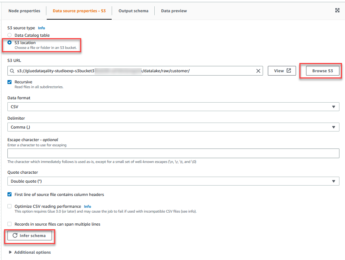Expand Additional options section
The height and width of the screenshot is (260, 345).
click(30, 252)
